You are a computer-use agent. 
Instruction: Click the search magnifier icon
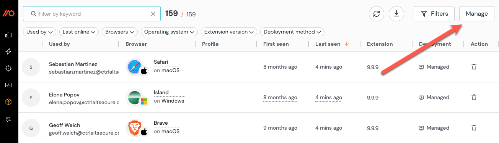click(x=33, y=14)
